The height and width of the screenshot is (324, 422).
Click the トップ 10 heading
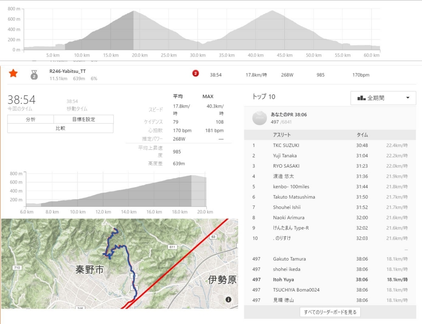click(x=263, y=97)
